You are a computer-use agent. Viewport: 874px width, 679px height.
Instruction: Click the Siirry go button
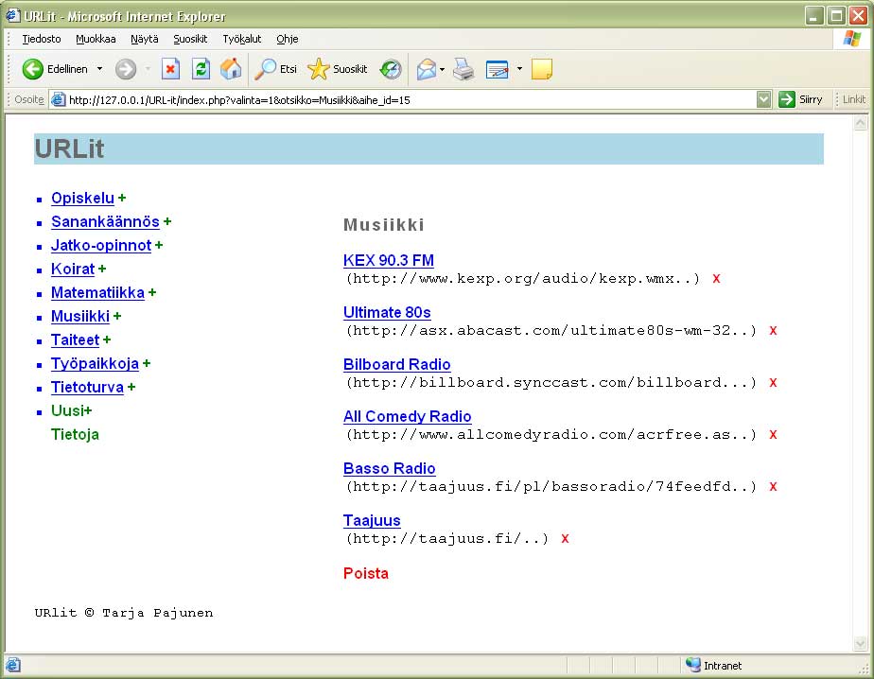[x=800, y=100]
